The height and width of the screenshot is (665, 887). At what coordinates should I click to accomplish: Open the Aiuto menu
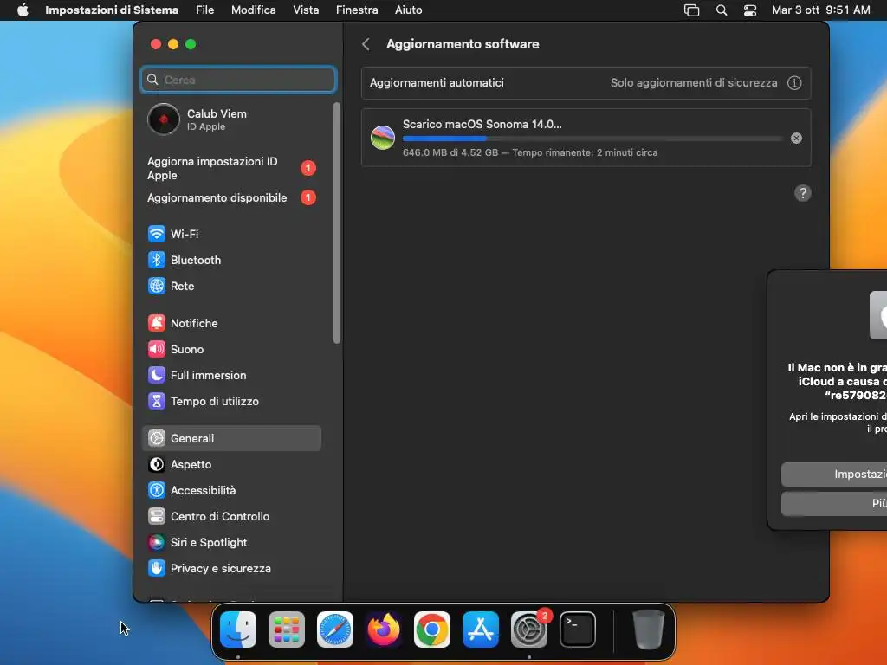coord(409,10)
